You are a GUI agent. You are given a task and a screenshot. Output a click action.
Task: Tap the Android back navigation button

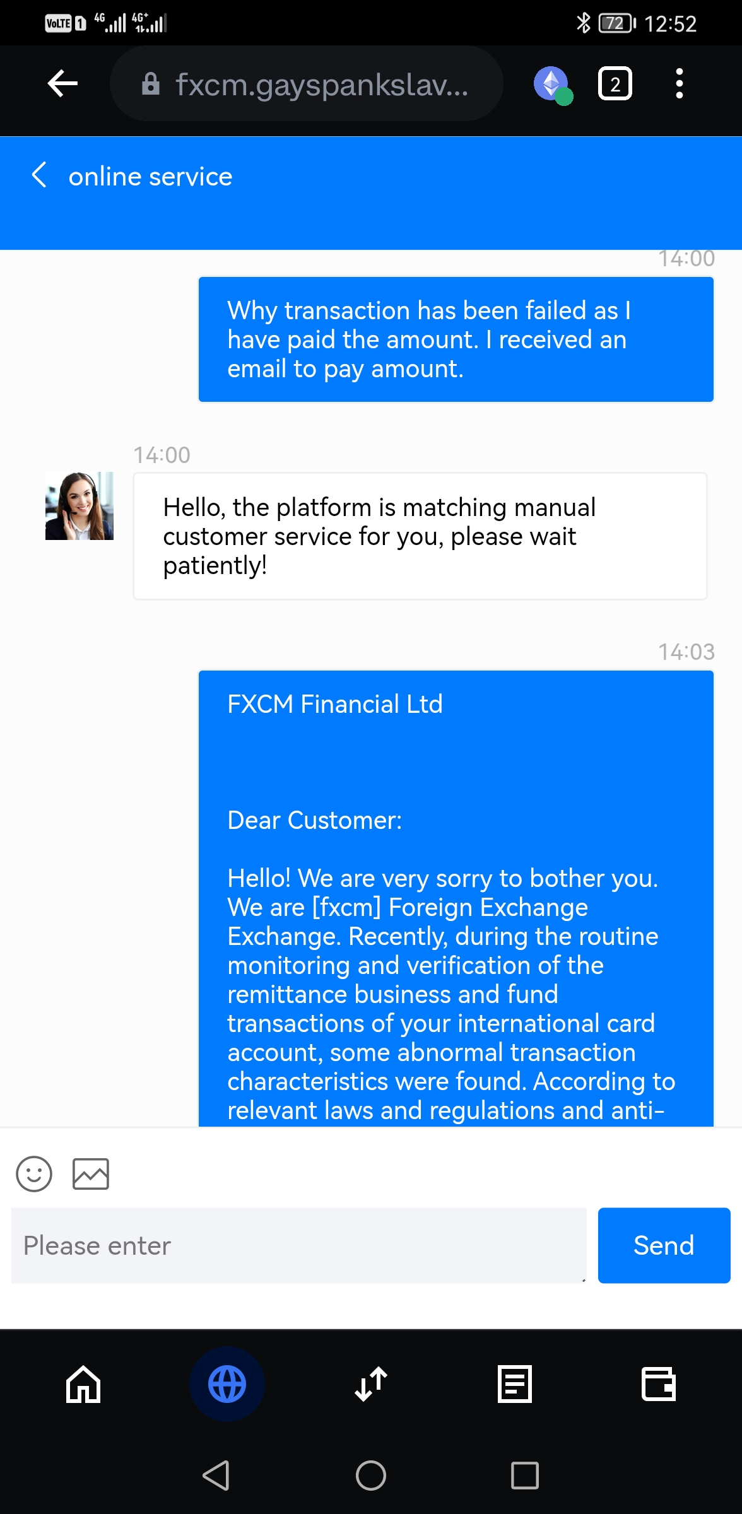pos(216,1476)
